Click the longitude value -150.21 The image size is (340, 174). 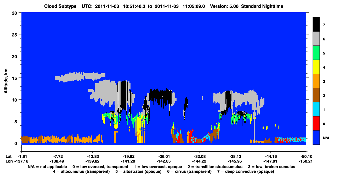click(x=306, y=161)
